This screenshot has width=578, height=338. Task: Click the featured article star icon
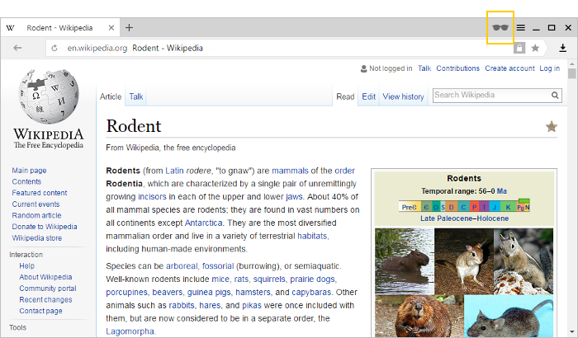coord(552,127)
